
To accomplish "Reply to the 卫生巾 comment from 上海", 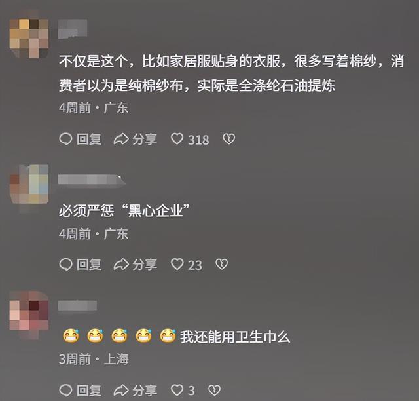I will click(80, 391).
